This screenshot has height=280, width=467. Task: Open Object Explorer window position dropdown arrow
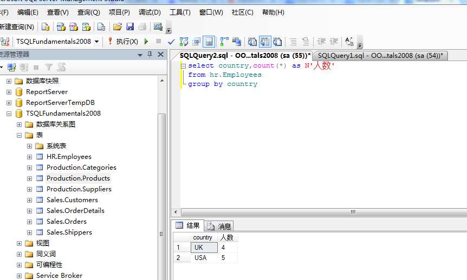tap(140, 55)
